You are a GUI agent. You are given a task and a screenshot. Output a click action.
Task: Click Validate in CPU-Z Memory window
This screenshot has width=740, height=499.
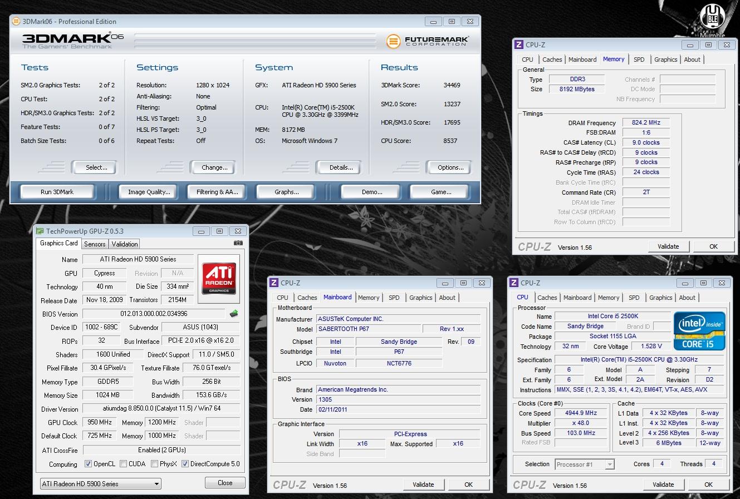668,246
